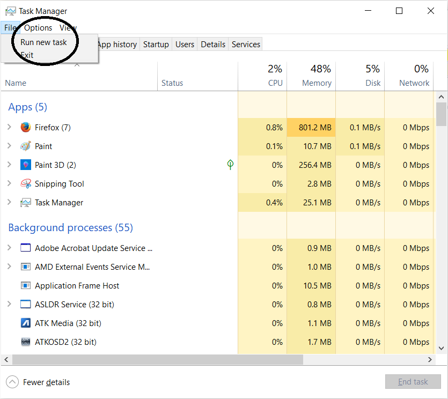Open the Options menu
This screenshot has width=448, height=399.
click(x=38, y=28)
